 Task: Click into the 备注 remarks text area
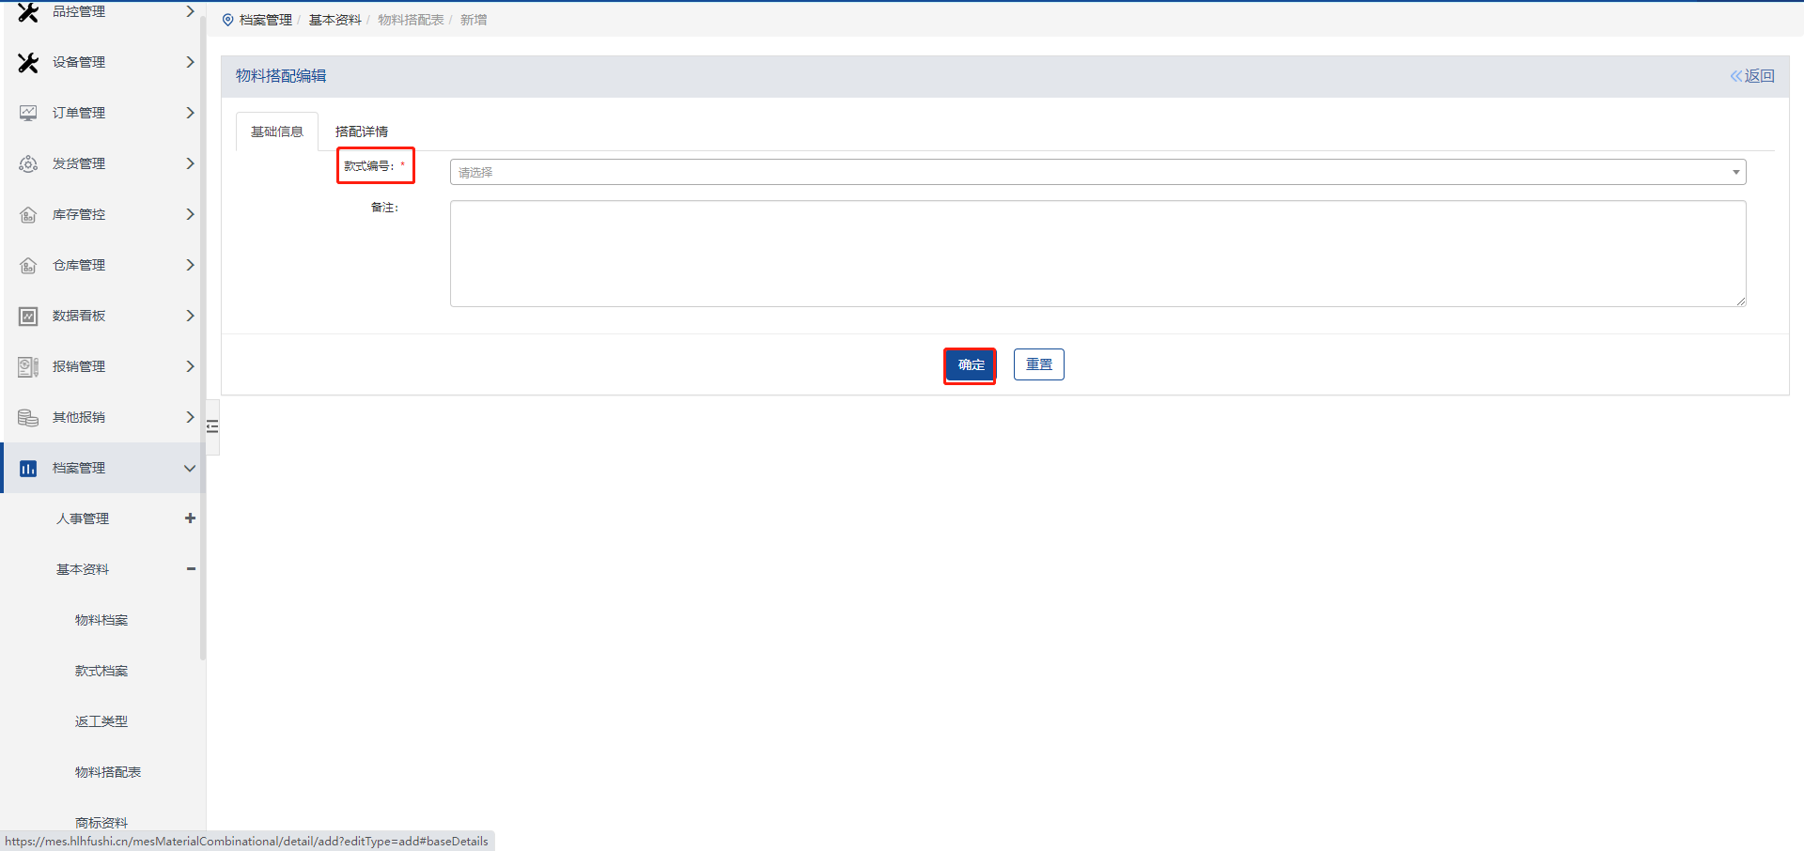pyautogui.click(x=1097, y=254)
